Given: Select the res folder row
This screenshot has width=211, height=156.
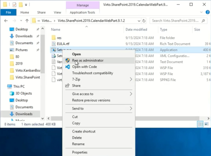Looking at the screenshot, I should click(x=130, y=38).
